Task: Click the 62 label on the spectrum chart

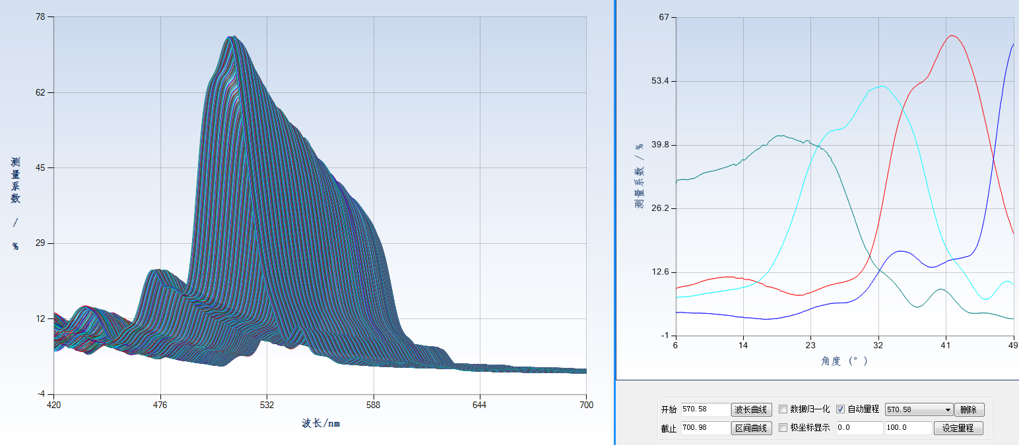Action: pyautogui.click(x=40, y=92)
